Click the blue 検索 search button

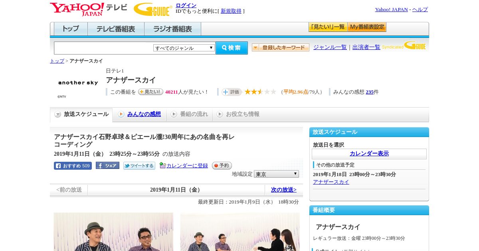[x=232, y=48]
